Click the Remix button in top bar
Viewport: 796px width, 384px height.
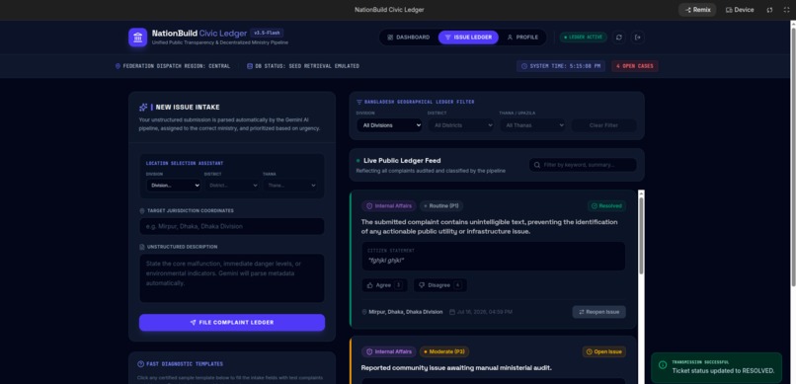click(x=697, y=10)
